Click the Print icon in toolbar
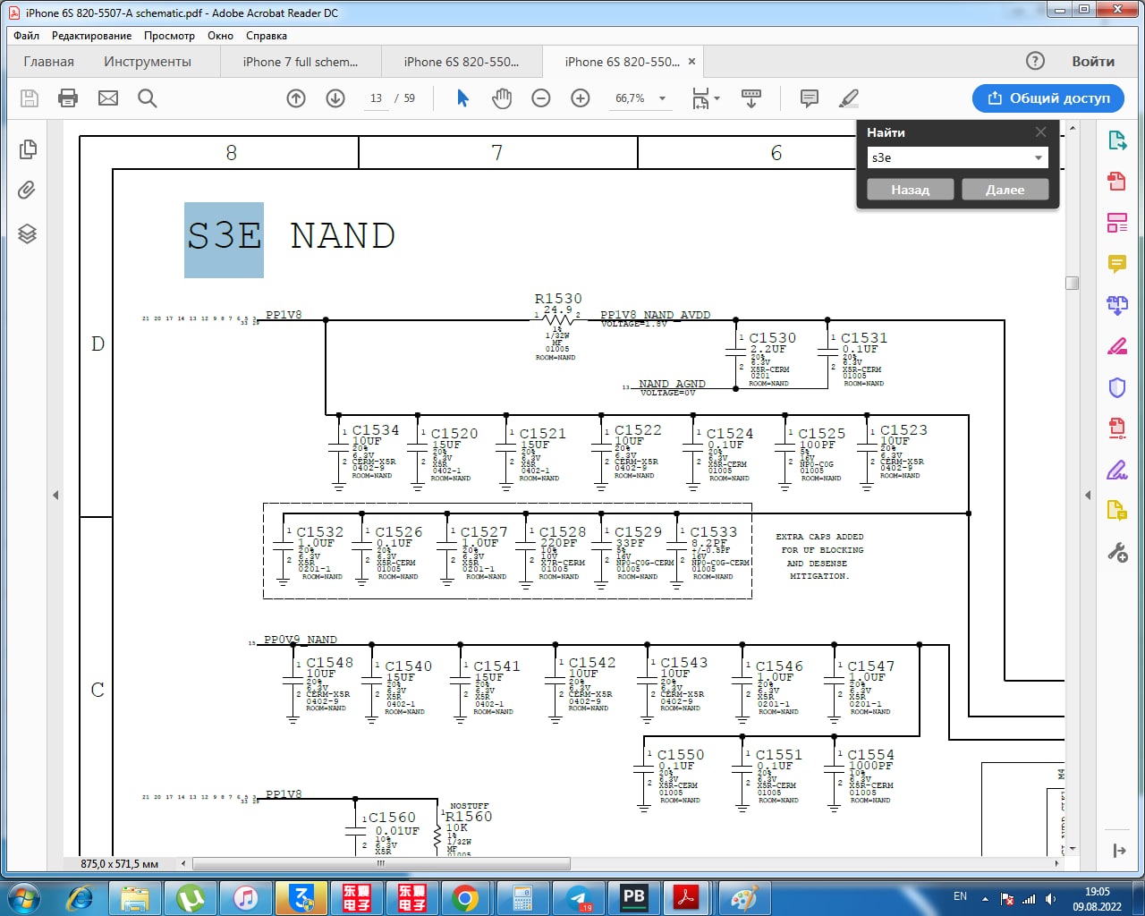 [68, 98]
